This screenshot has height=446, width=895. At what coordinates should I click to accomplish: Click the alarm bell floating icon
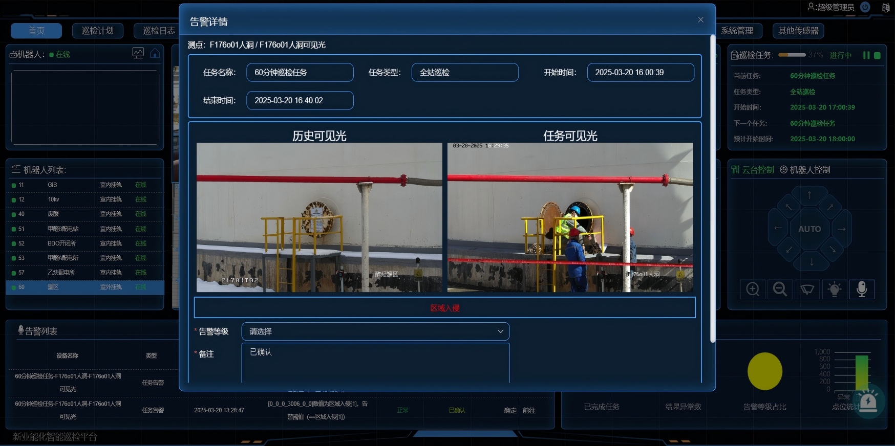tap(868, 402)
